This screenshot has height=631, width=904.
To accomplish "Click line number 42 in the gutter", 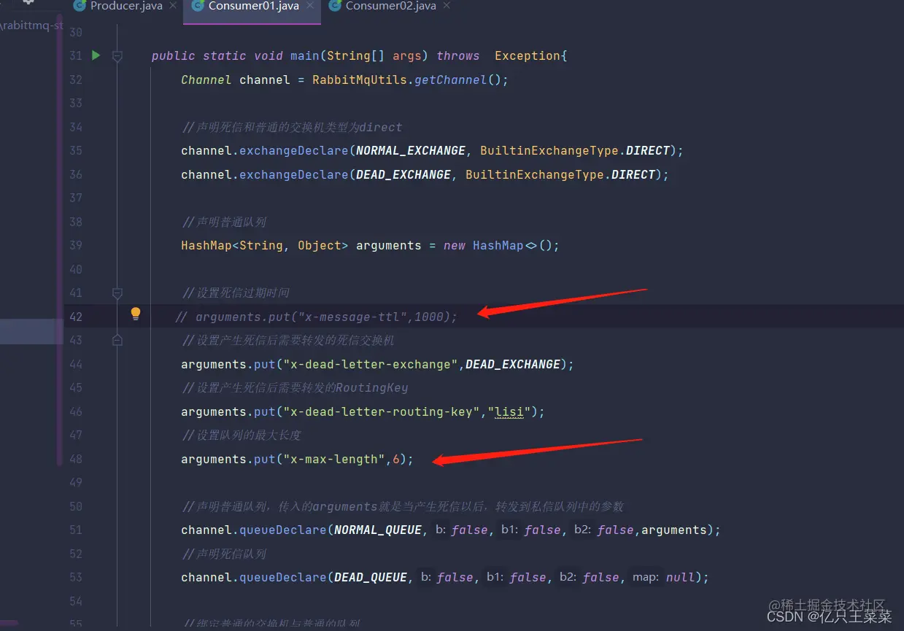I will coord(76,317).
